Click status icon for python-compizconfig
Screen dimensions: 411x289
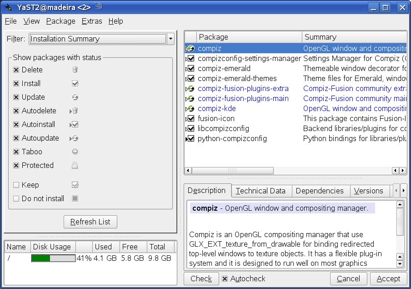(190, 139)
